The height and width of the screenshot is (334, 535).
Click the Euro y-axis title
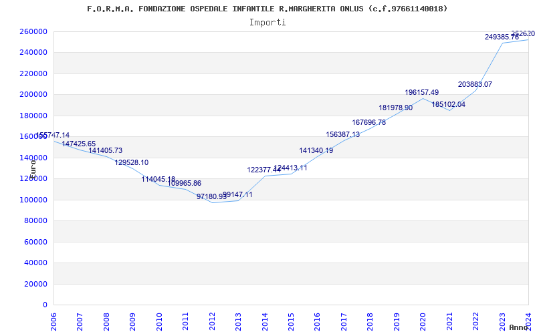32,169
